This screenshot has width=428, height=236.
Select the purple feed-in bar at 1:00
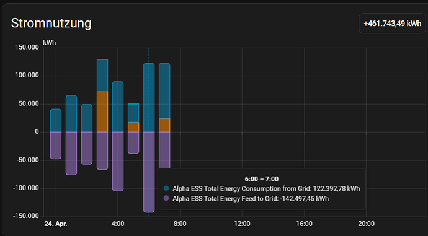coord(71,154)
